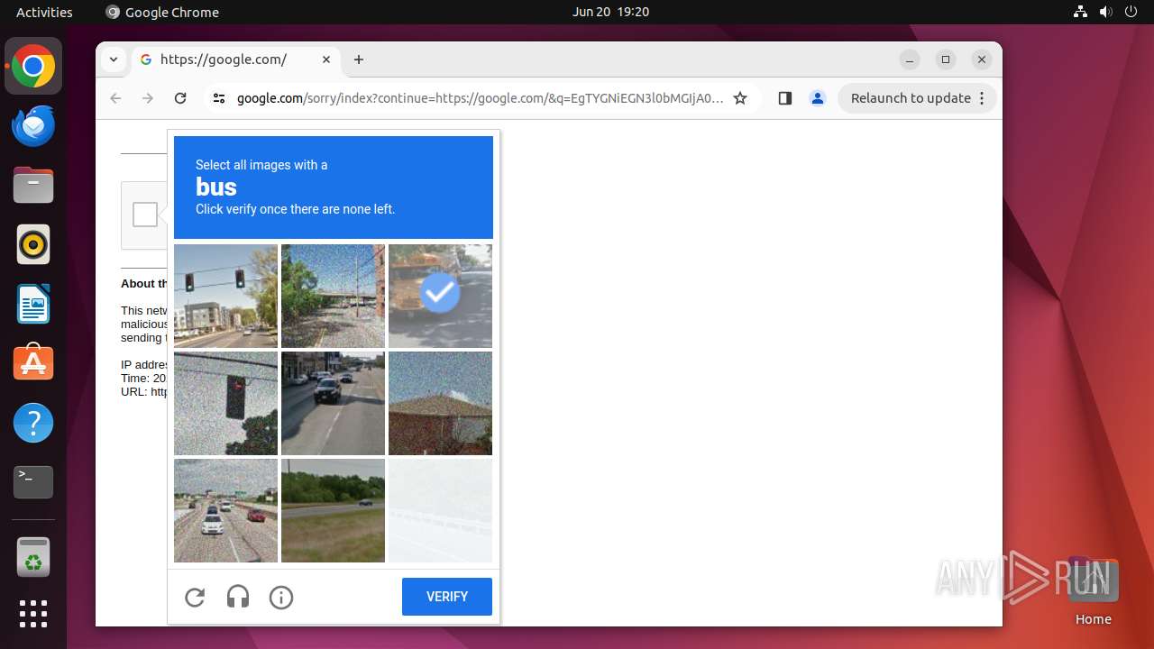Reload the page in Chrome
Viewport: 1154px width, 649px height.
[180, 98]
